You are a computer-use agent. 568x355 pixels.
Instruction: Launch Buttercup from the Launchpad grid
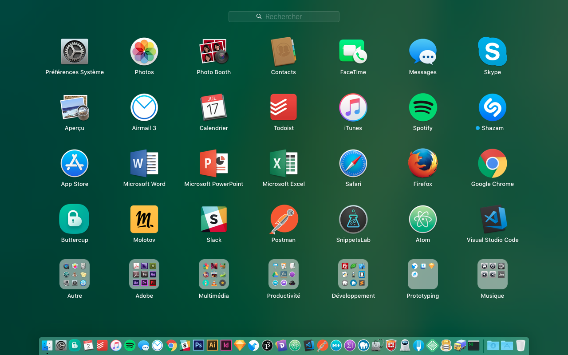75,220
